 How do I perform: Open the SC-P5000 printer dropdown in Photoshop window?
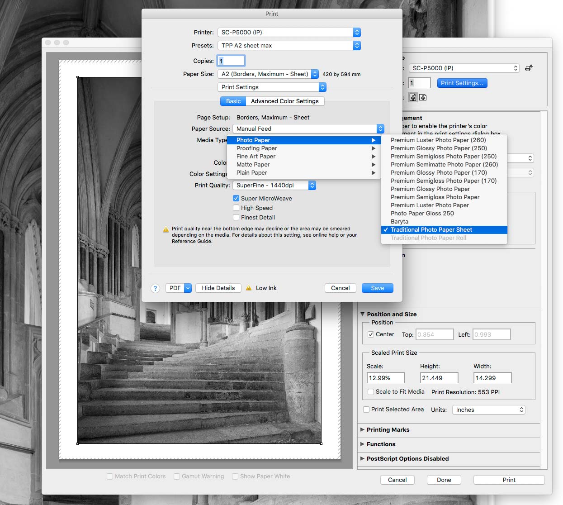point(464,68)
